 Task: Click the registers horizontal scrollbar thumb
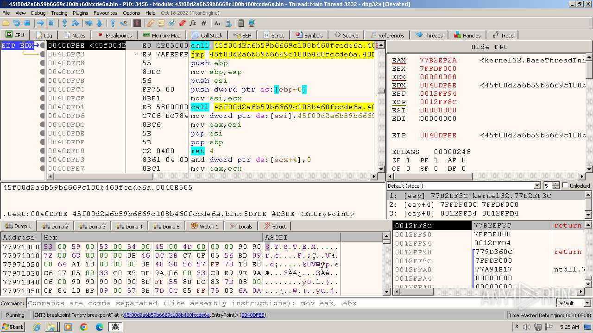point(434,176)
